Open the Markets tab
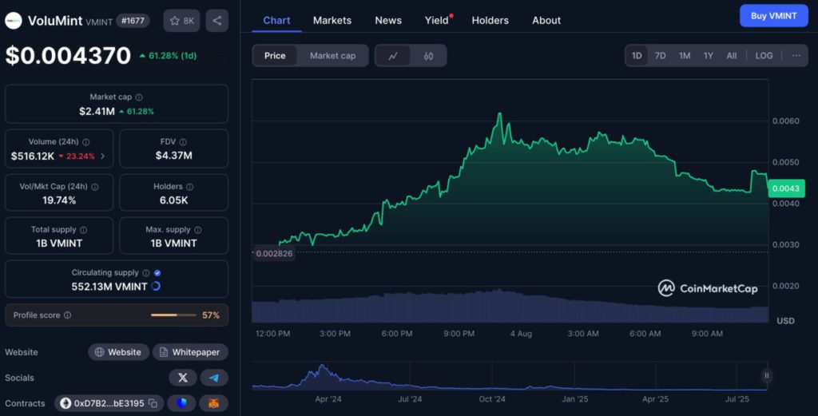The width and height of the screenshot is (818, 416). 332,20
